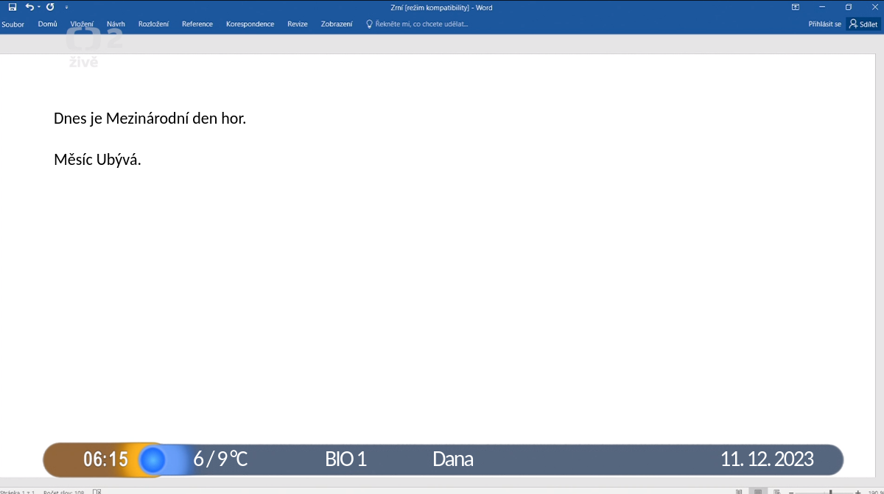Open the undo history dropdown arrow
The width and height of the screenshot is (884, 494).
(x=38, y=7)
